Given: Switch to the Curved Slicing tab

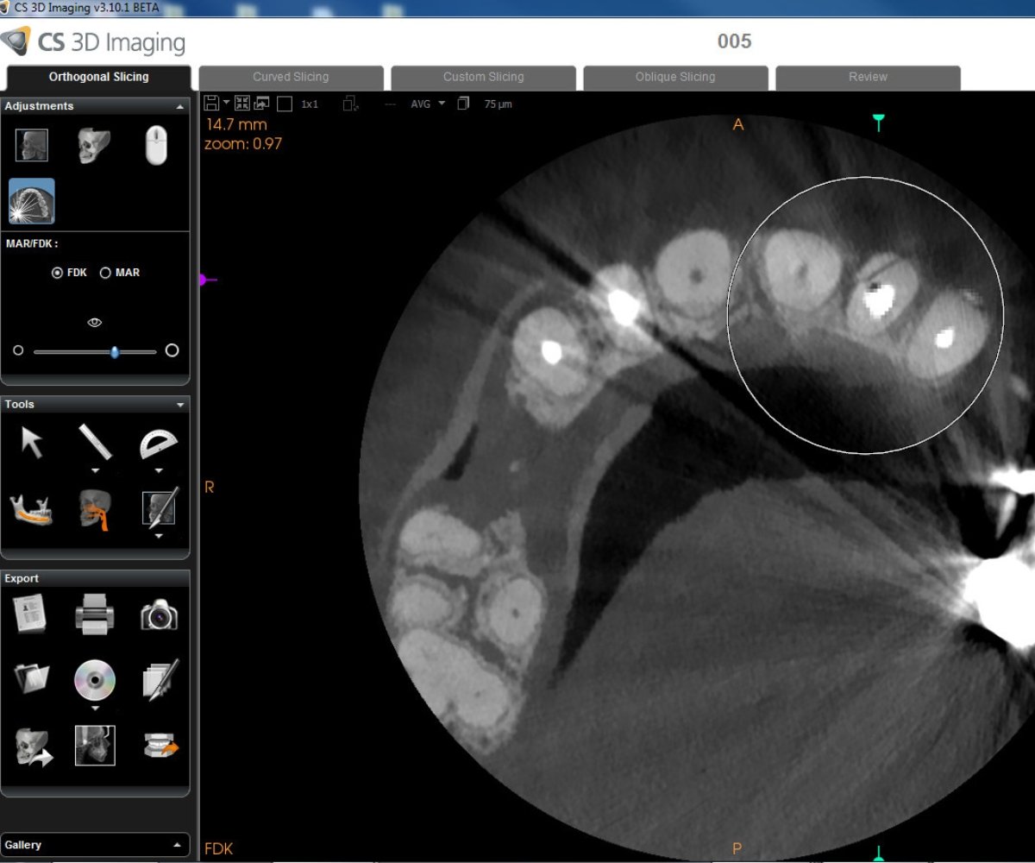Looking at the screenshot, I should (x=291, y=77).
